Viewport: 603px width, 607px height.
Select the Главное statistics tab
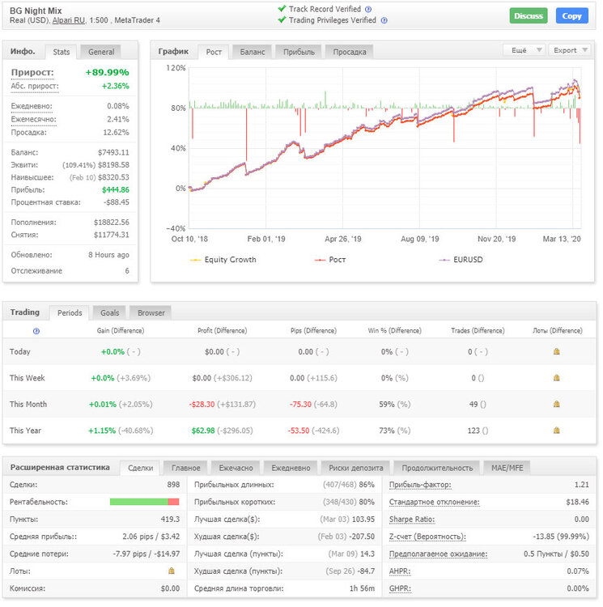point(186,468)
